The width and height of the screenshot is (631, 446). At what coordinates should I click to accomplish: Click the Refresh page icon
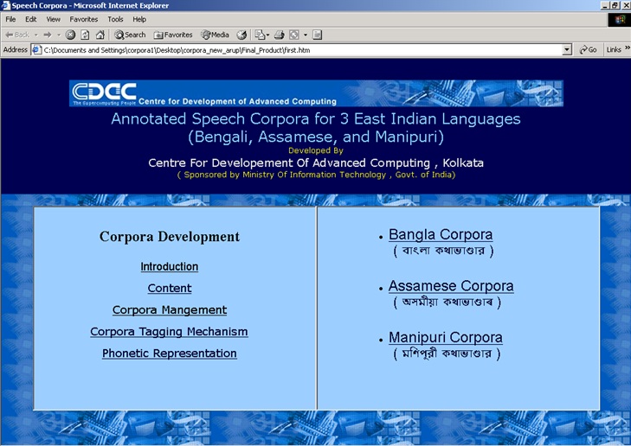(x=85, y=35)
